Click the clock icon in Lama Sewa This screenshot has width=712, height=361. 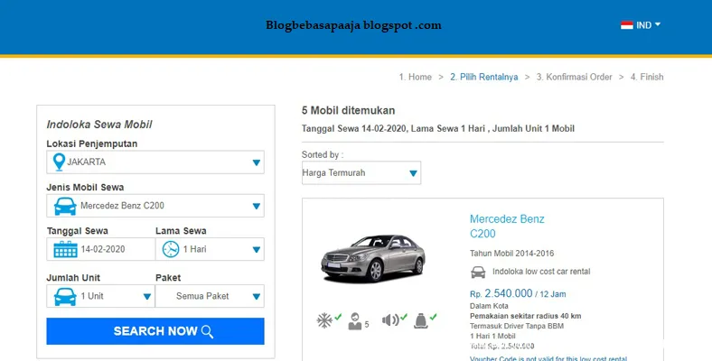pyautogui.click(x=171, y=249)
